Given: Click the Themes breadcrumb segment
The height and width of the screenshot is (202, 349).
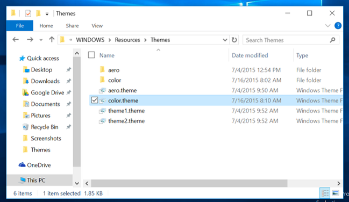Looking at the screenshot, I should (160, 40).
